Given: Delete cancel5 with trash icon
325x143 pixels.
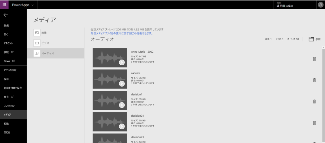Looking at the screenshot, I should pyautogui.click(x=314, y=80).
